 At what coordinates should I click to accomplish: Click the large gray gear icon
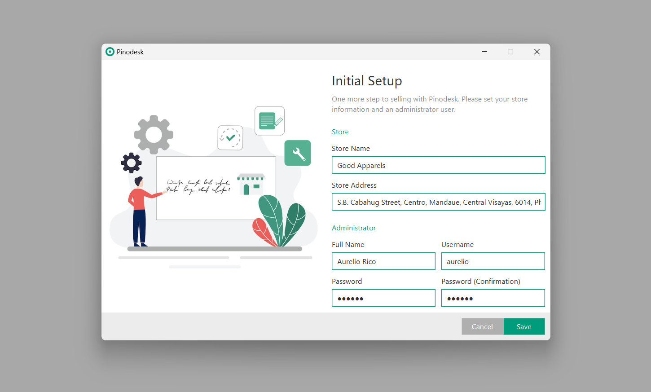[x=154, y=135]
